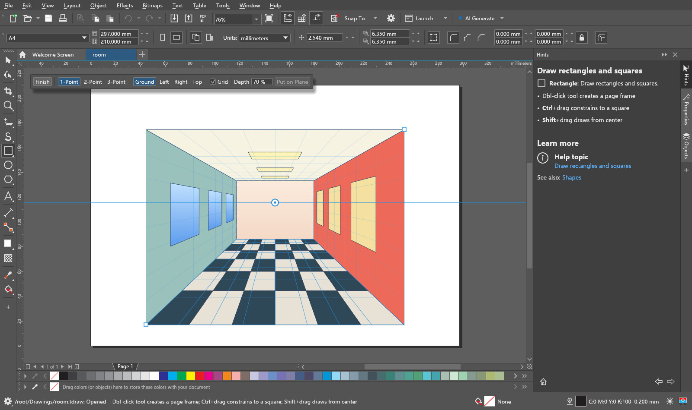
Task: Select 2-Point perspective mode
Action: click(x=93, y=82)
